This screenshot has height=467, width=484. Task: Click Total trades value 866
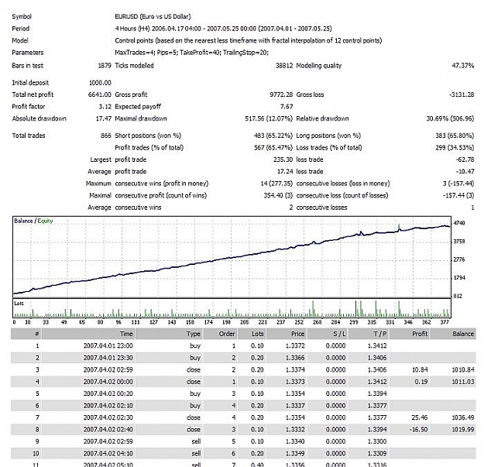(x=106, y=136)
